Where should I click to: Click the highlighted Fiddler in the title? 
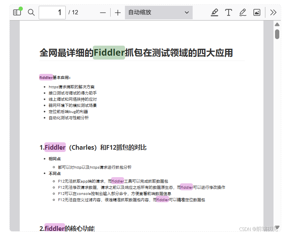[x=109, y=53]
